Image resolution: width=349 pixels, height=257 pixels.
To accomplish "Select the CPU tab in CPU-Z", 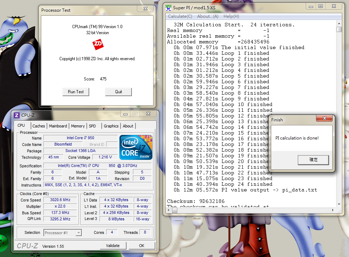I will point(21,125).
